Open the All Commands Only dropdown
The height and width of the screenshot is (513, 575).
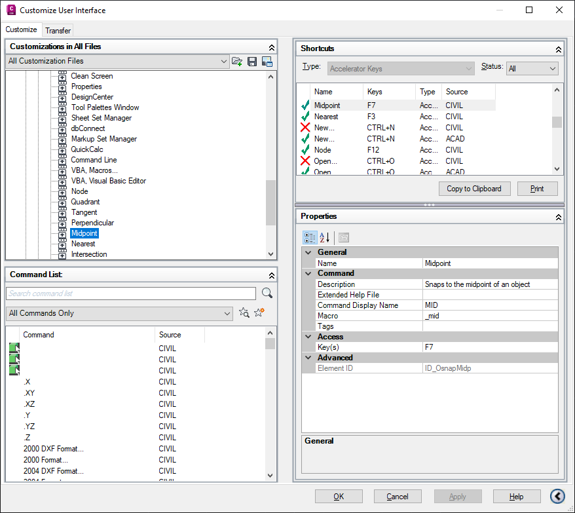[119, 313]
